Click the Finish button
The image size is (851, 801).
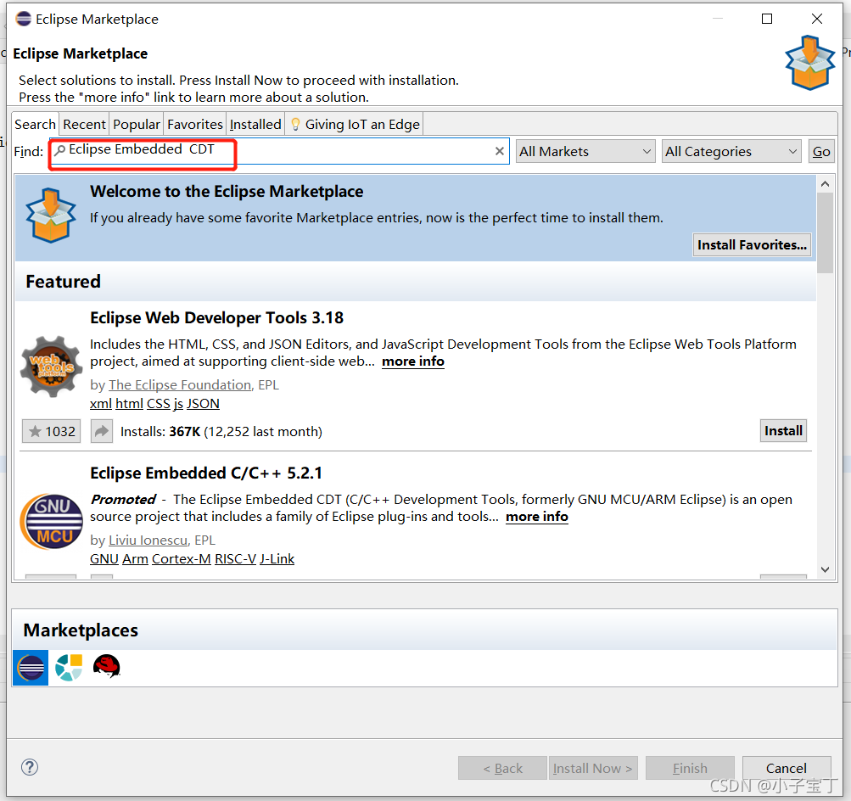[690, 768]
